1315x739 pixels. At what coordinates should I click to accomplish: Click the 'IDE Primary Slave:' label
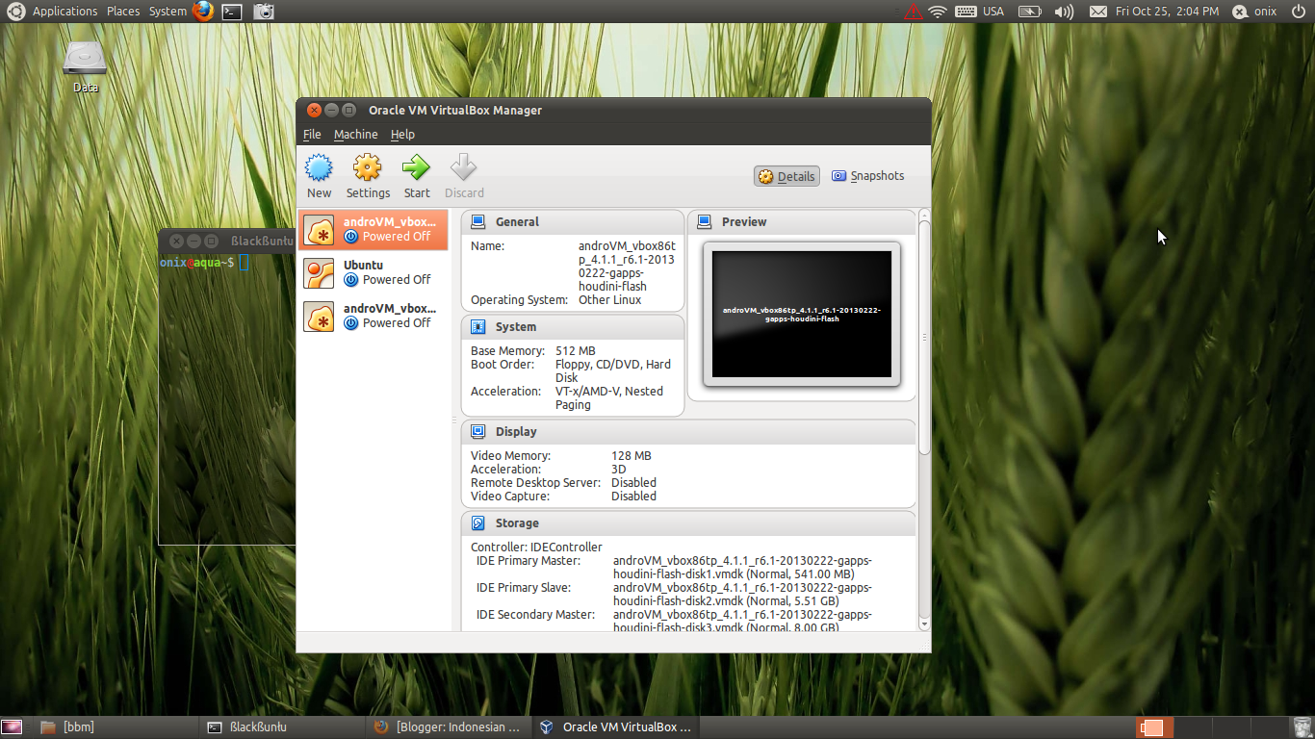524,588
